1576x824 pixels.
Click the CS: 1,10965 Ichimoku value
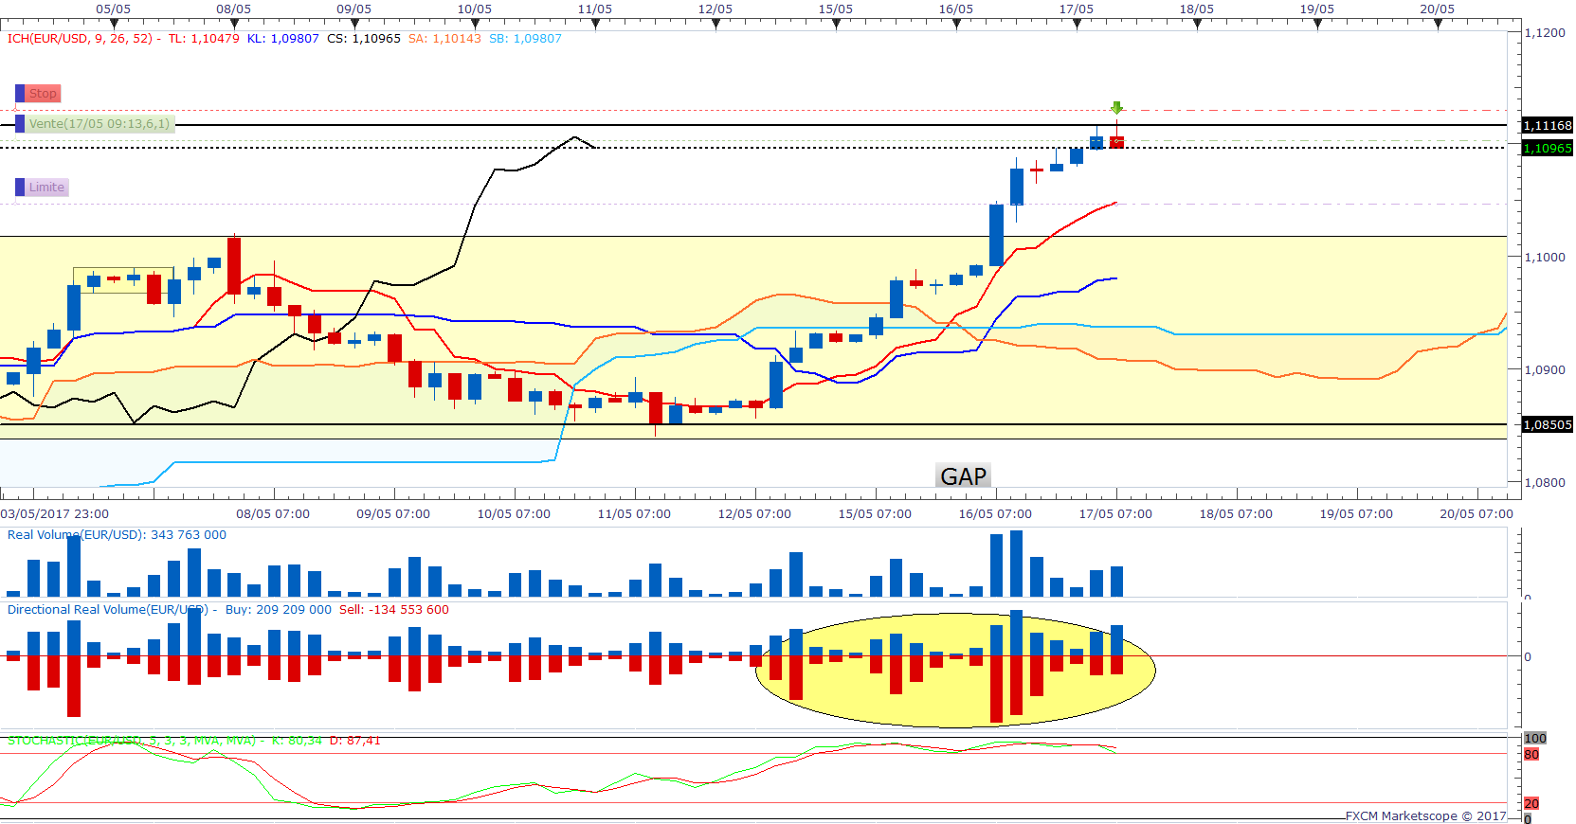[x=364, y=39]
